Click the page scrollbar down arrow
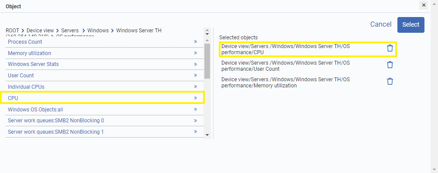Viewport: 438px width, 173px height. pos(434,169)
